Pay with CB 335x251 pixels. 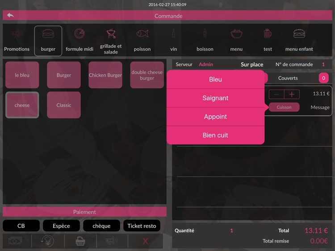click(21, 226)
